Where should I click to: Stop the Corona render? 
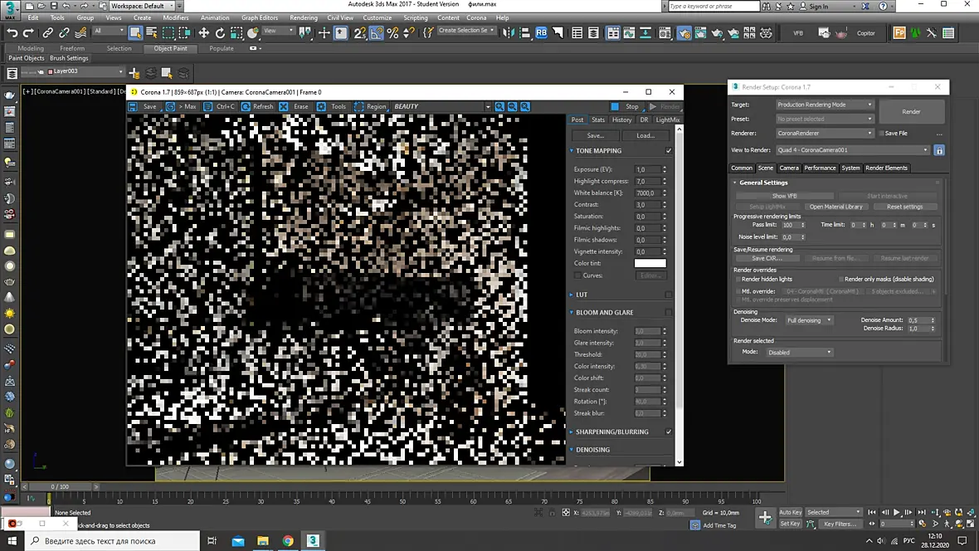click(x=625, y=107)
